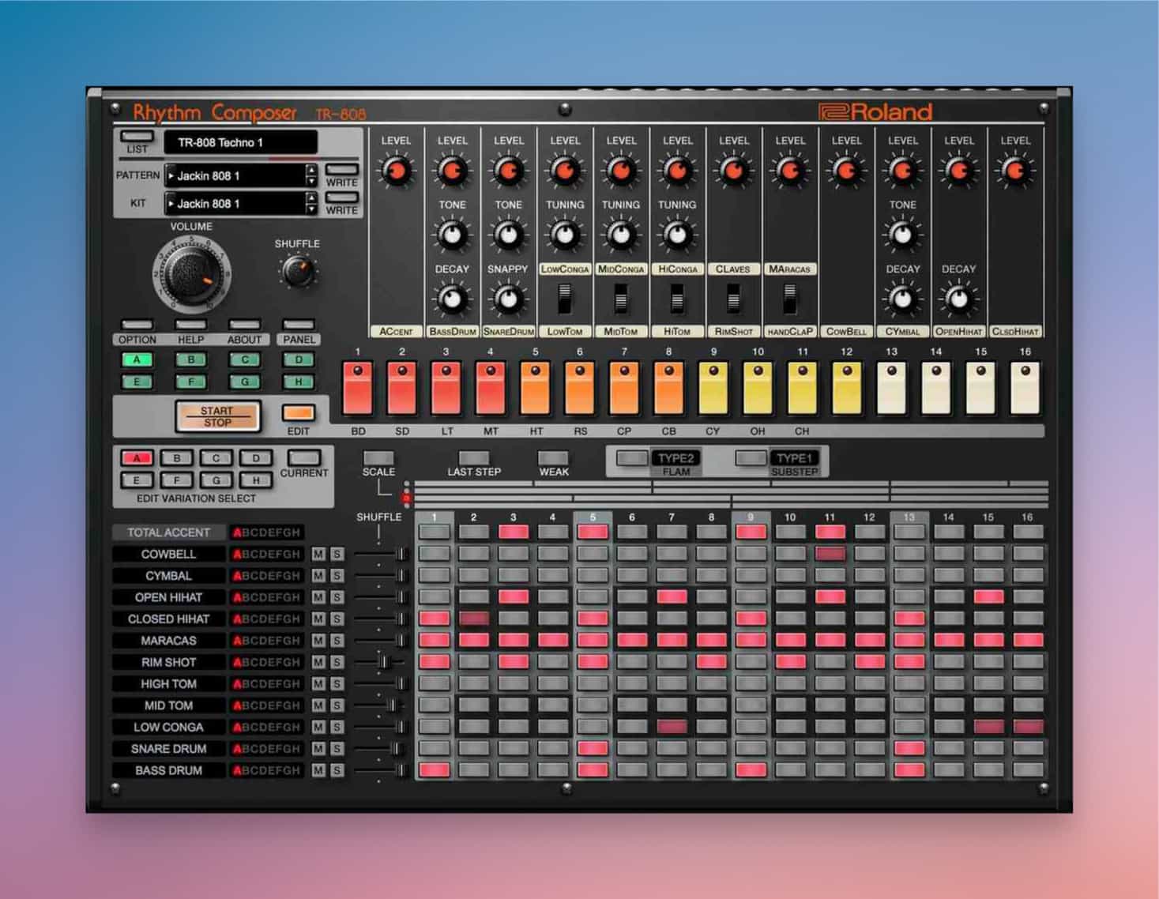This screenshot has height=899, width=1159.
Task: Click the START/STOP button
Action: 217,416
